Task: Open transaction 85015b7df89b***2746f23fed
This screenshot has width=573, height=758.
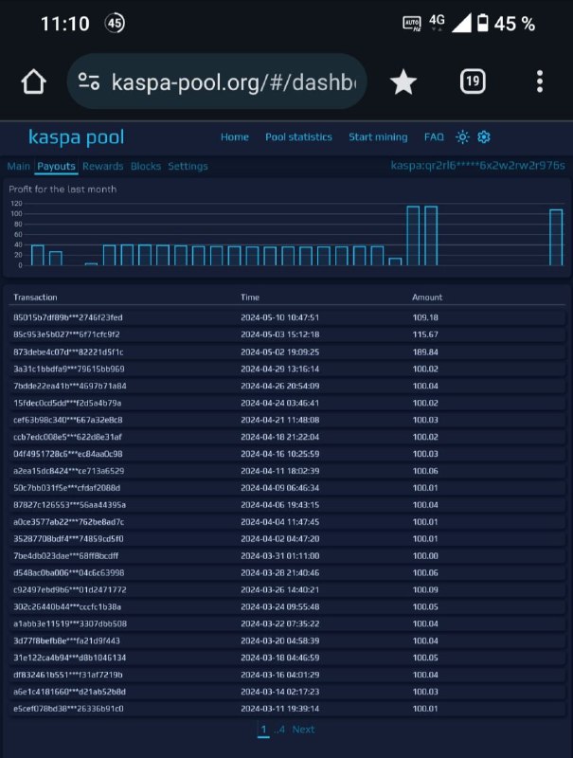Action: [67, 317]
